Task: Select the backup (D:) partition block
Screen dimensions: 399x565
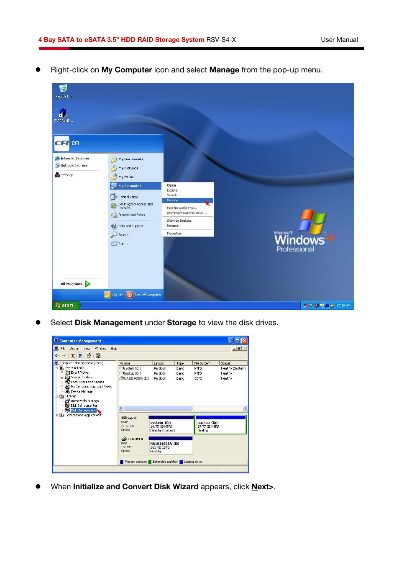Action: coord(221,425)
